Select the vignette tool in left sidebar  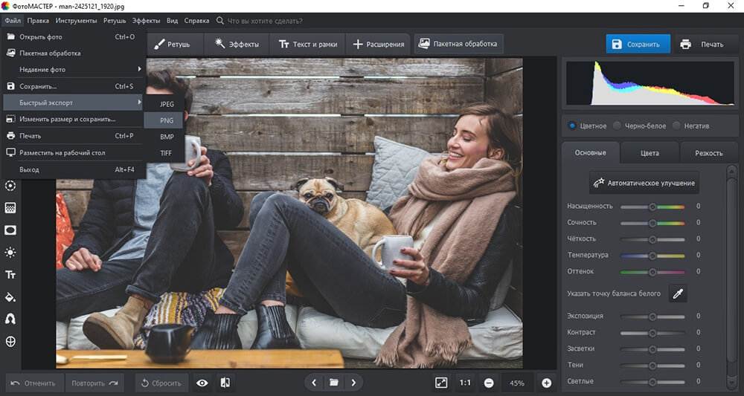(10, 230)
